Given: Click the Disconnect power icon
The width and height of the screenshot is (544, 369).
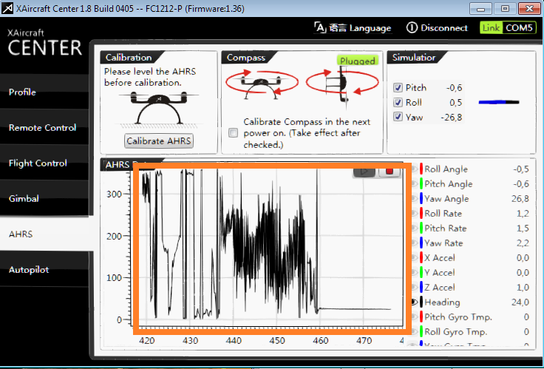Looking at the screenshot, I should pos(412,28).
